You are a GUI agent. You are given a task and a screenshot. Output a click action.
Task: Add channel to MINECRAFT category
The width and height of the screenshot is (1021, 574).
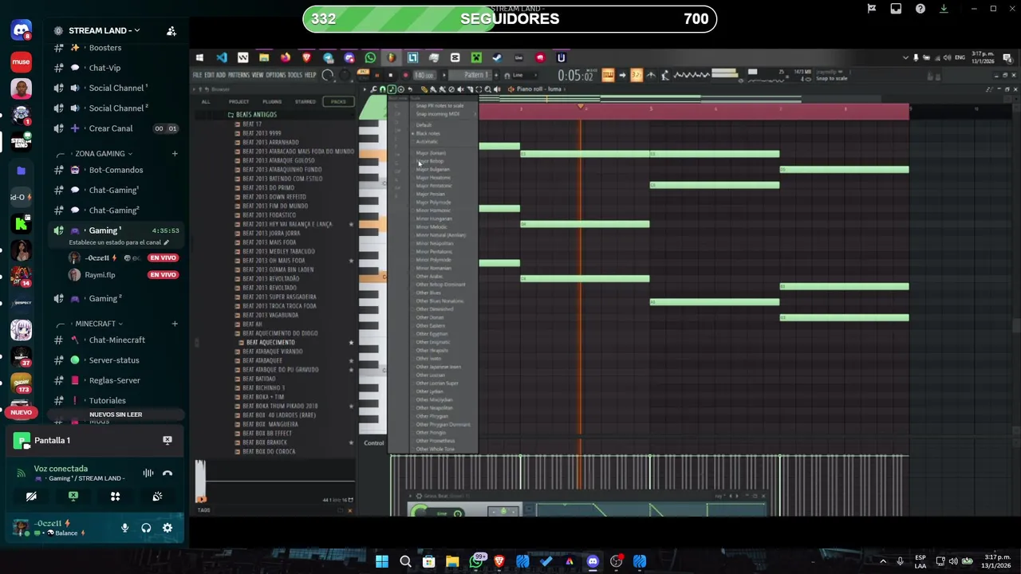tap(175, 324)
